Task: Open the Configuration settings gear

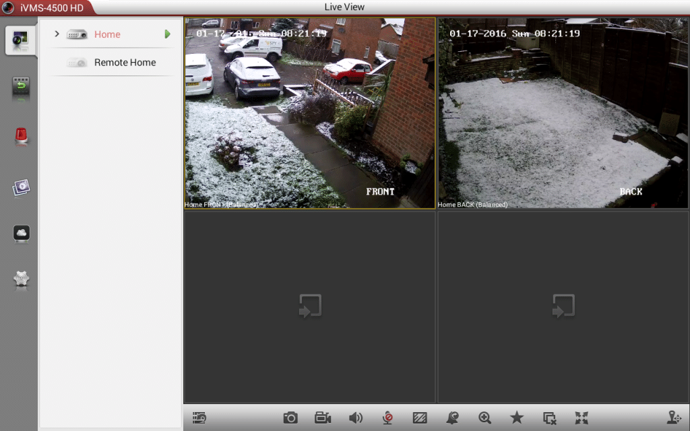Action: (x=20, y=281)
